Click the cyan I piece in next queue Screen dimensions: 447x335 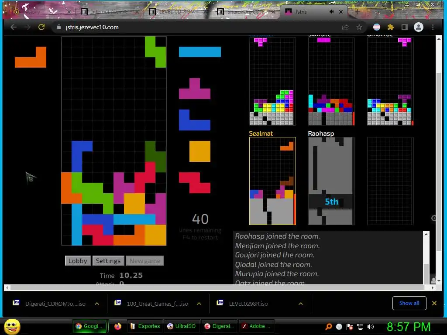coord(200,52)
